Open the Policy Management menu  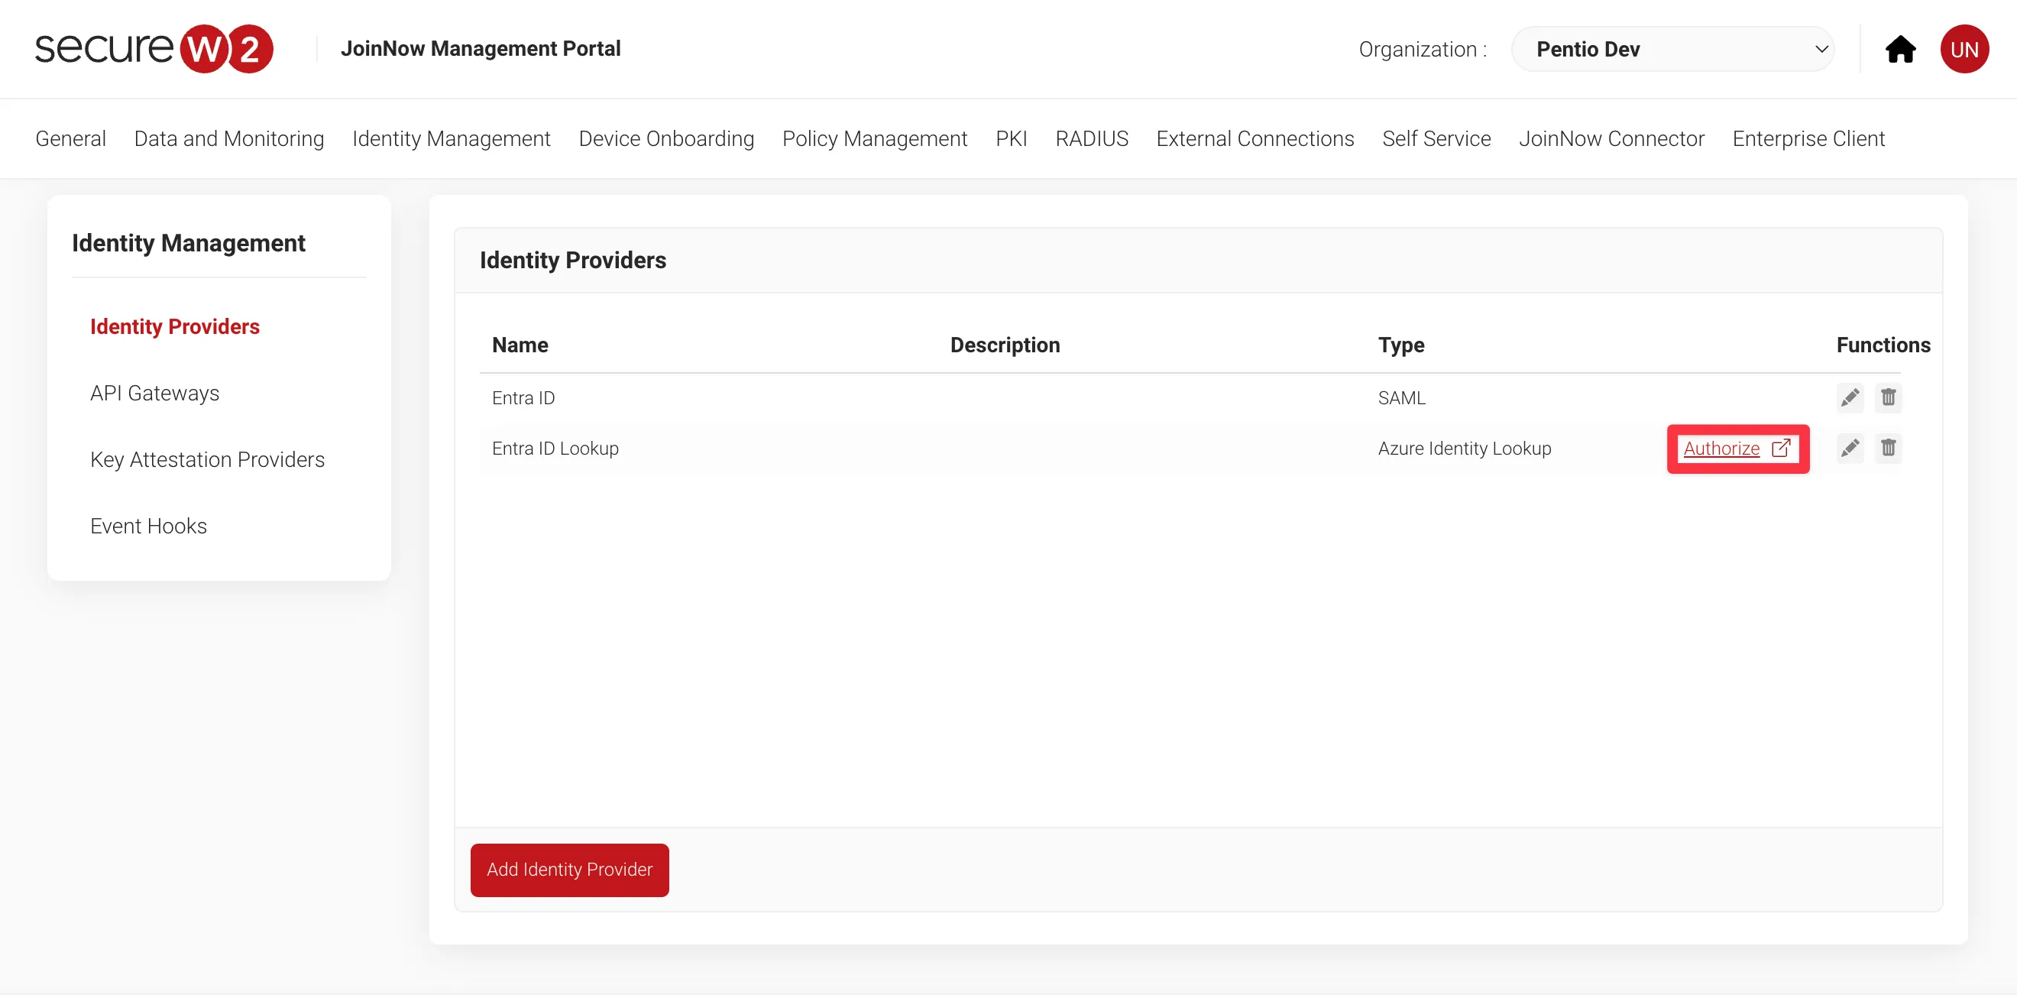click(x=875, y=138)
